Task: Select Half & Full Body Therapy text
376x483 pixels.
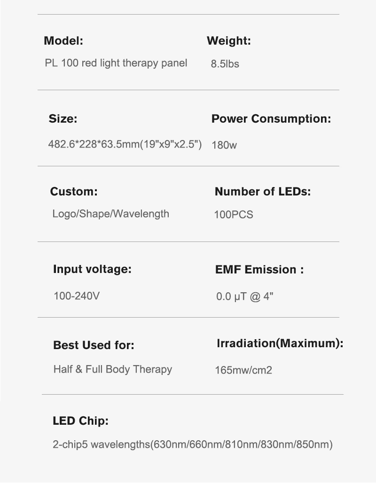Action: coord(112,369)
